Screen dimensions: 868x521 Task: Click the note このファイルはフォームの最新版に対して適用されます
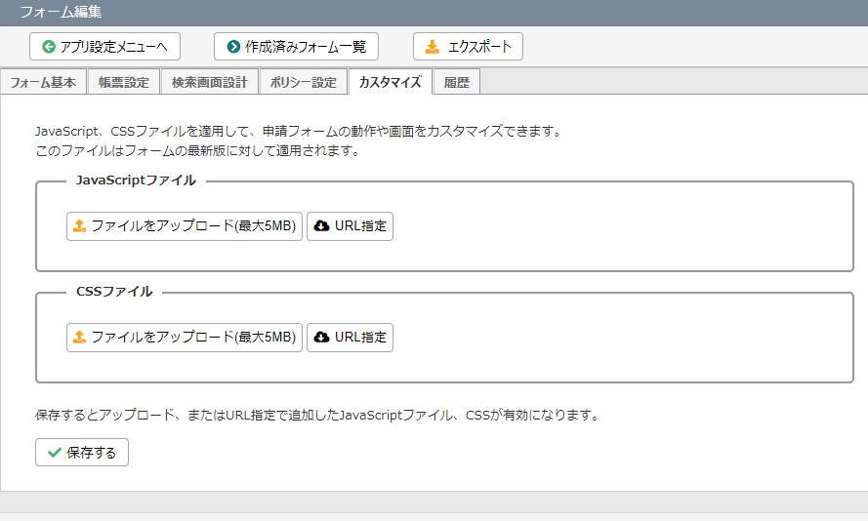197,150
